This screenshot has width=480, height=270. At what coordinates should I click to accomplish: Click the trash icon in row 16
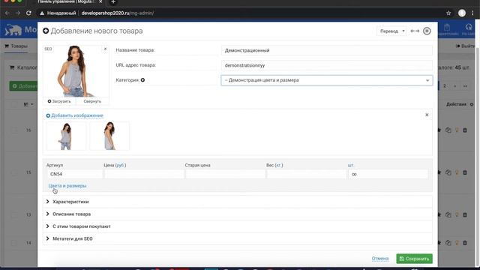tap(465, 130)
